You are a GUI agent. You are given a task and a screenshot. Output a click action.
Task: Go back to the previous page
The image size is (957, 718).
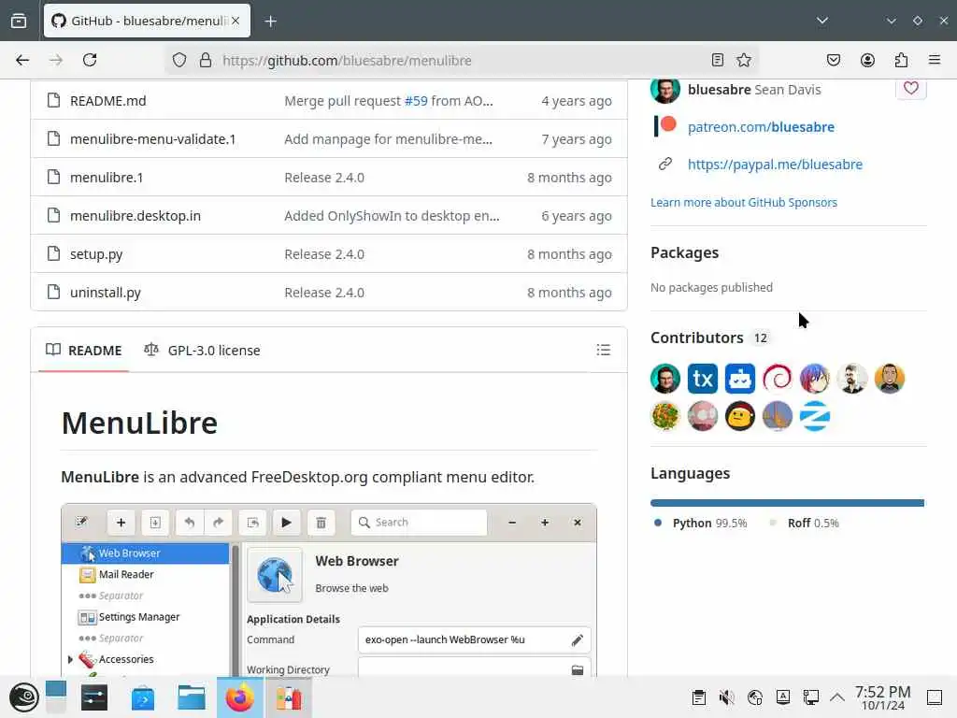pos(22,60)
